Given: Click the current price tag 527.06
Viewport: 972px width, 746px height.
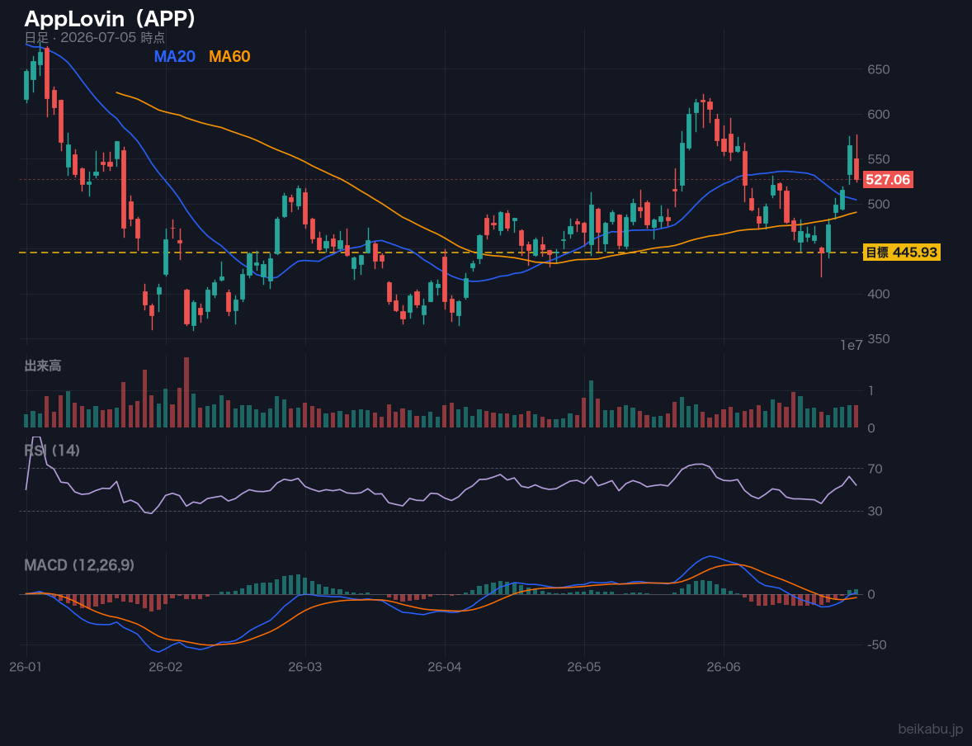Looking at the screenshot, I should tap(888, 180).
